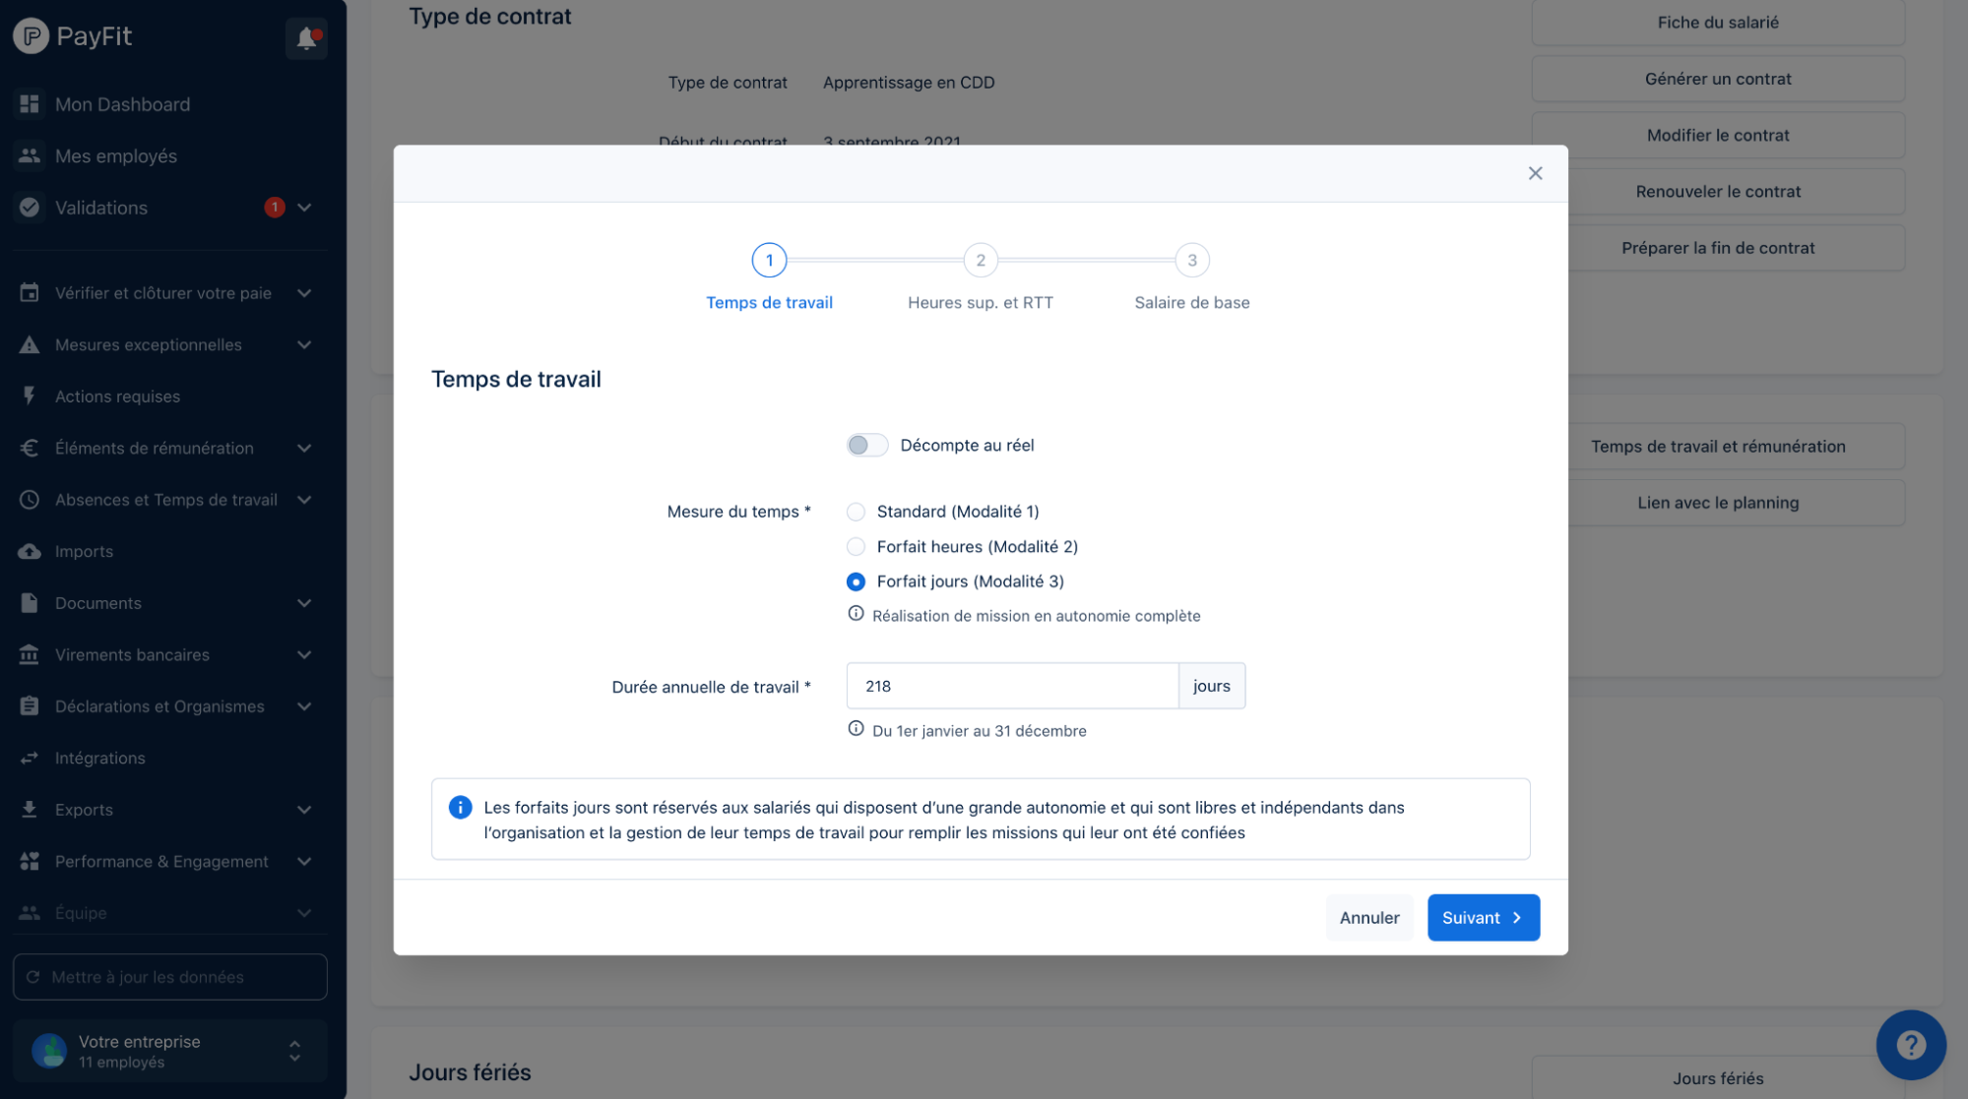Click the Annuler button
This screenshot has height=1099, width=1968.
pos(1368,917)
